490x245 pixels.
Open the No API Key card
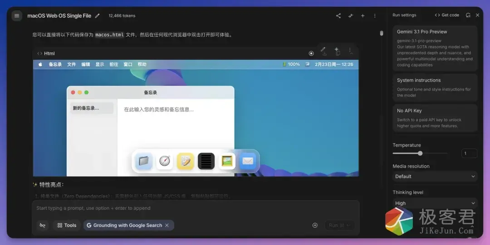[435, 118]
